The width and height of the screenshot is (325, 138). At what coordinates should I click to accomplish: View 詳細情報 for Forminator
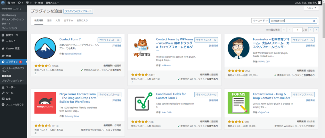[x=310, y=45]
